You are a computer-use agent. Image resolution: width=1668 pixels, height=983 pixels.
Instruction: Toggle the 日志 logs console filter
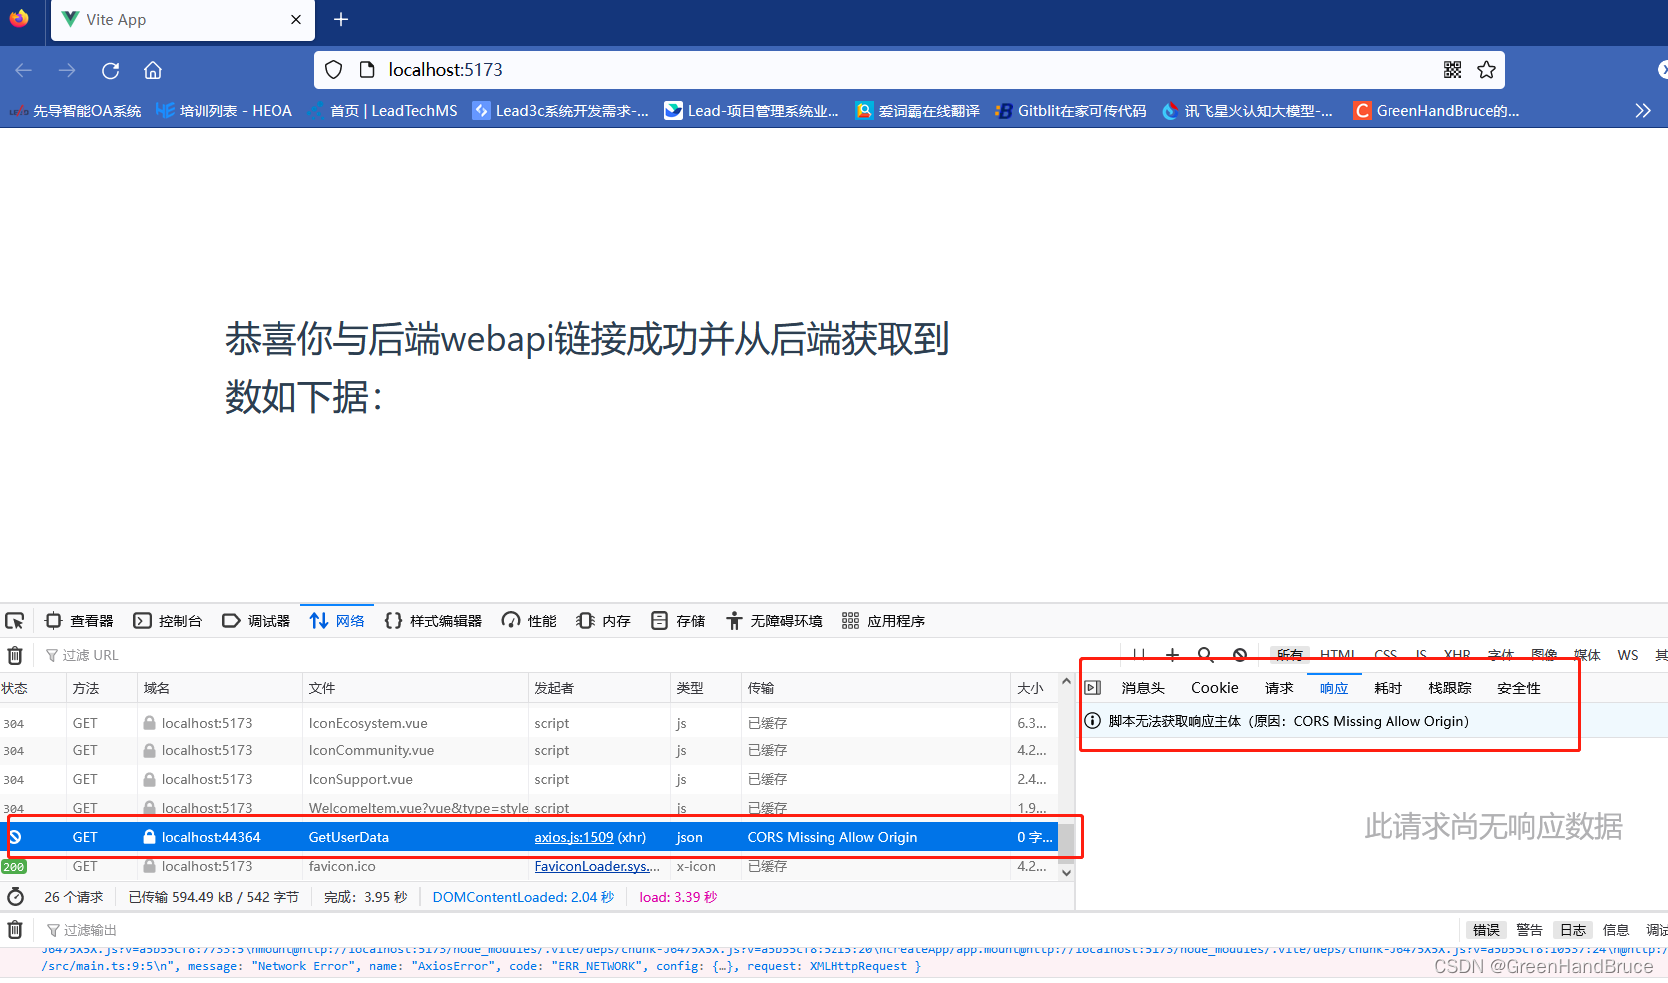tap(1572, 930)
